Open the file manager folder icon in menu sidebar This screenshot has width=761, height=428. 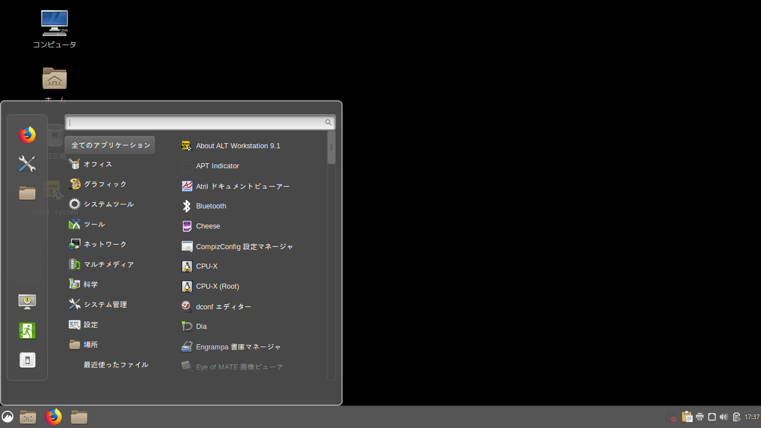coord(27,193)
